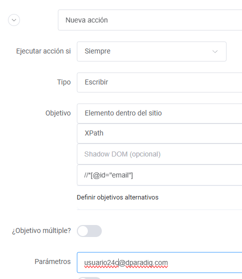Screen dimensions: 242x279
Task: Click the chevron arrow in the Siempre selector
Action: [x=215, y=51]
